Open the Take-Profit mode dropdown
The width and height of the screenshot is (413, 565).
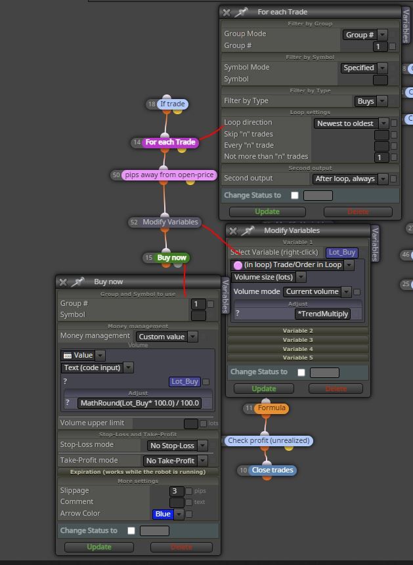(x=203, y=461)
